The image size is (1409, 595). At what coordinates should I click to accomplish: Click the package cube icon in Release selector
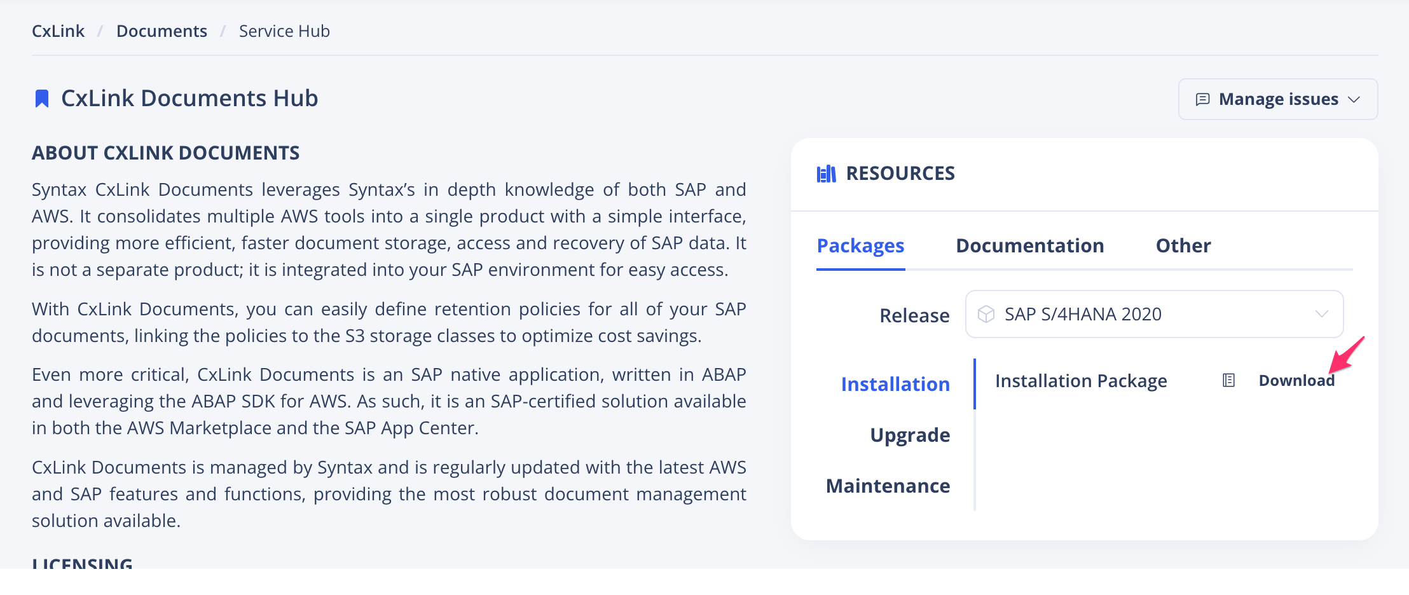point(987,313)
